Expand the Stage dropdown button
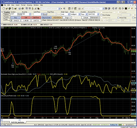The image size is (137, 128). tap(68, 17)
